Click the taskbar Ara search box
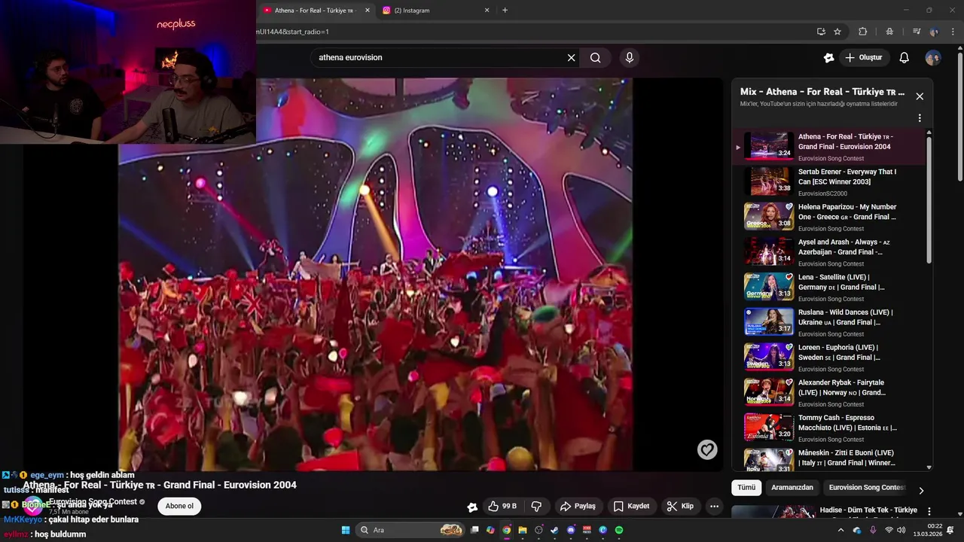 [x=410, y=530]
